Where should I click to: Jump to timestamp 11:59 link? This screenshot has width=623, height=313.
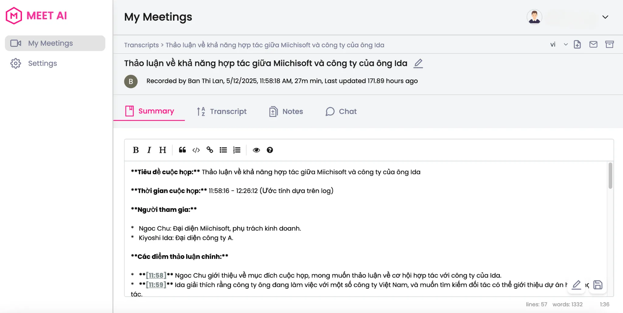tap(156, 285)
